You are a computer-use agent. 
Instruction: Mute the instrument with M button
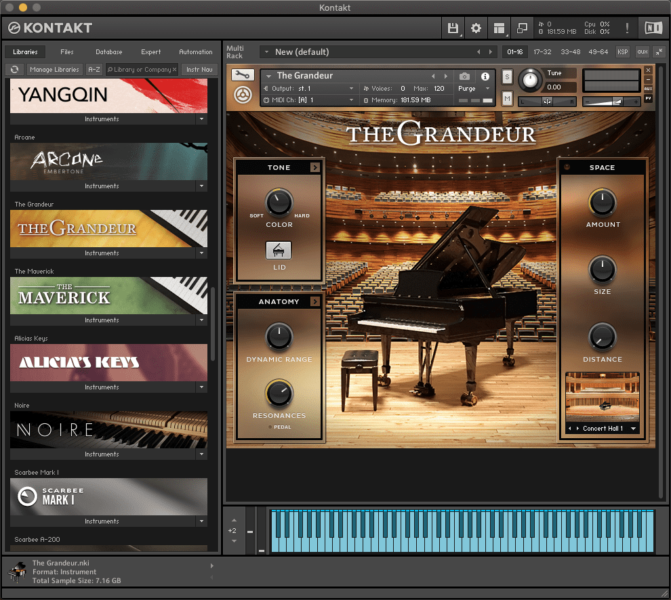[507, 99]
